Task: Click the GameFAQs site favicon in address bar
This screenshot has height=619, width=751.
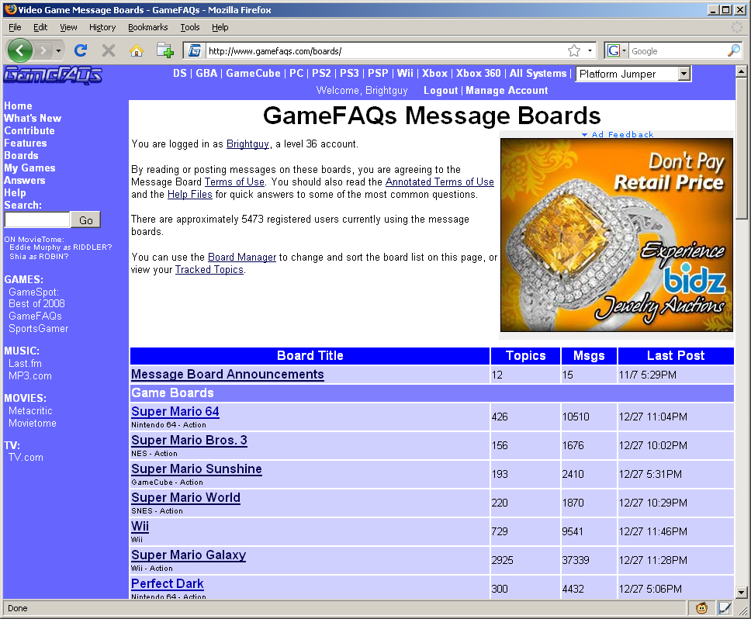Action: coord(195,50)
